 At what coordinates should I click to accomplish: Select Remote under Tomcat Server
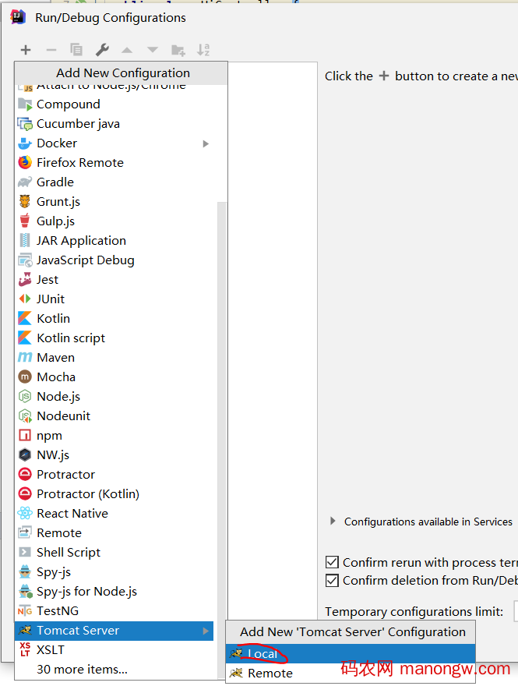click(270, 673)
